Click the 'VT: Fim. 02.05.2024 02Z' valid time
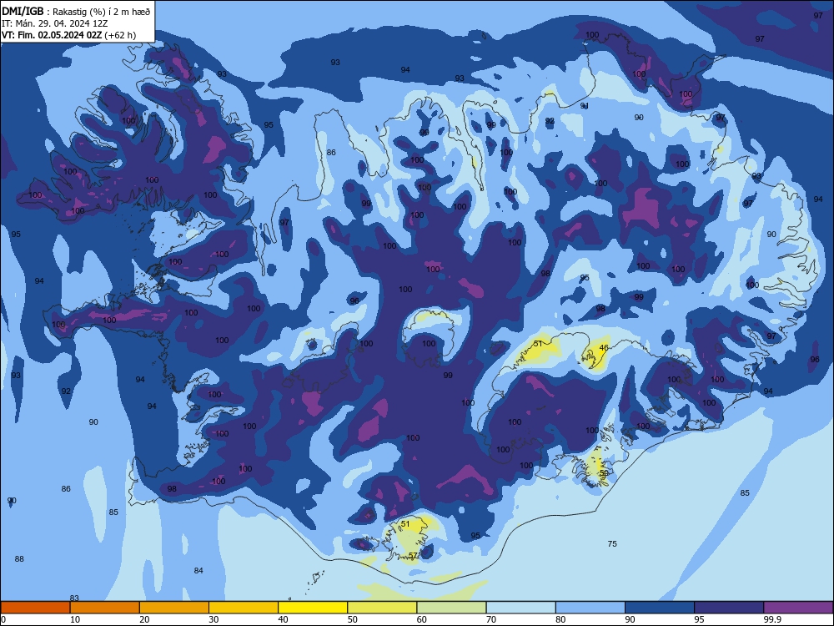 [52, 35]
